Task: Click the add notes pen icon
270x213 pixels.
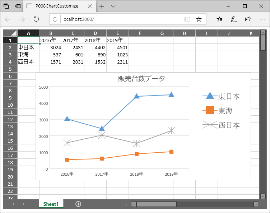Action: tap(233, 19)
